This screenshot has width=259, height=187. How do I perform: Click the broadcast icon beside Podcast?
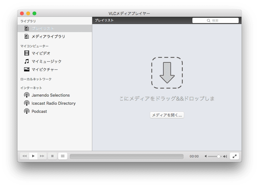(x=27, y=111)
